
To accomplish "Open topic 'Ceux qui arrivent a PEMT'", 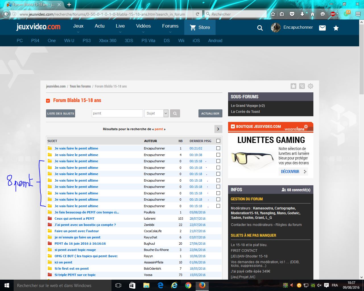I will point(75,219).
